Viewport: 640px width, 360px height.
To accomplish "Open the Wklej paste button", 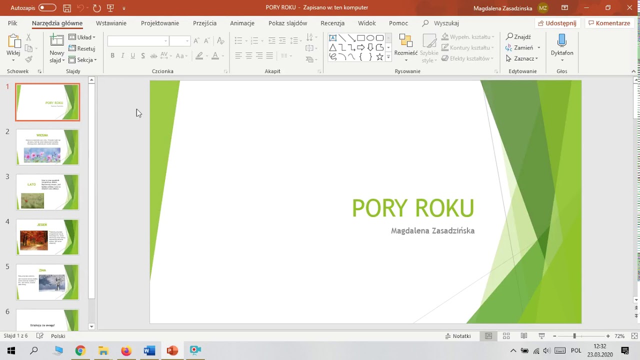I will [x=13, y=48].
